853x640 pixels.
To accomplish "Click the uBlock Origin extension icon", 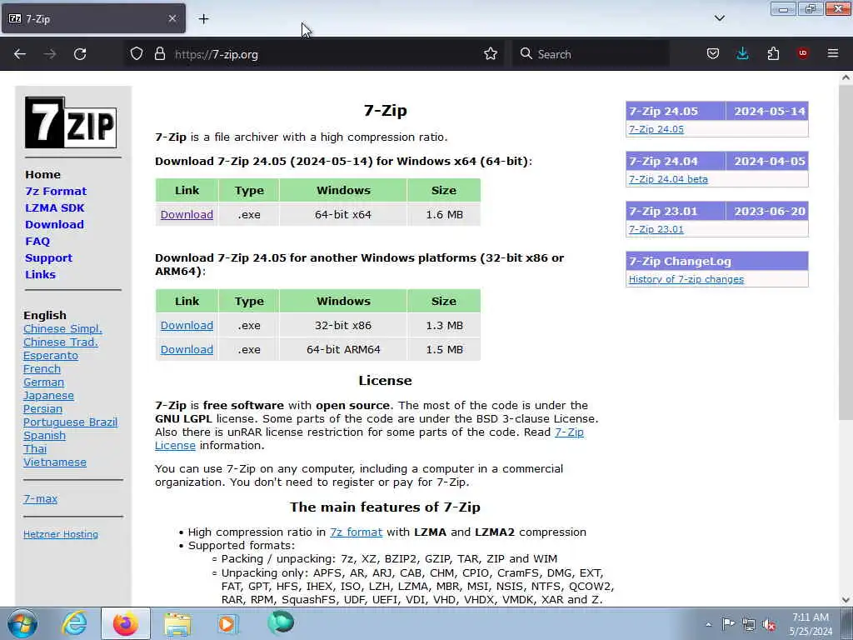I will click(803, 53).
